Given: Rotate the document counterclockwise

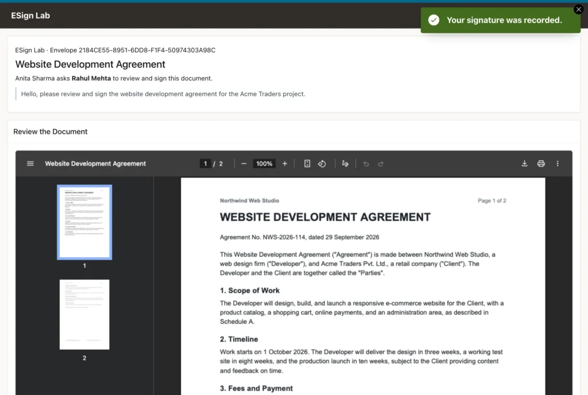Looking at the screenshot, I should (x=322, y=164).
